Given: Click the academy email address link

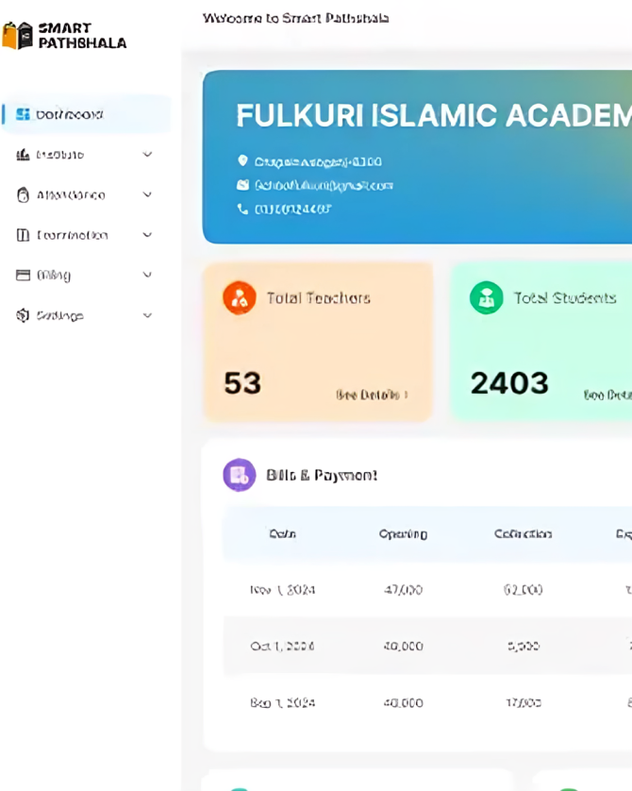Looking at the screenshot, I should pyautogui.click(x=324, y=185).
